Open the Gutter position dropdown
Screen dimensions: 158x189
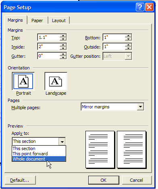click(128, 56)
